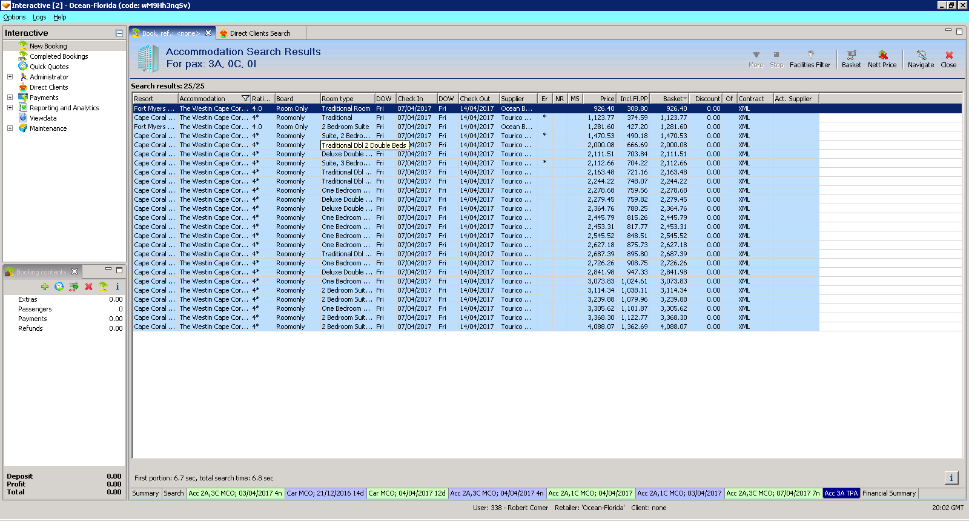Open the Nett Price tool
Viewport: 969px width, 521px height.
click(x=882, y=58)
